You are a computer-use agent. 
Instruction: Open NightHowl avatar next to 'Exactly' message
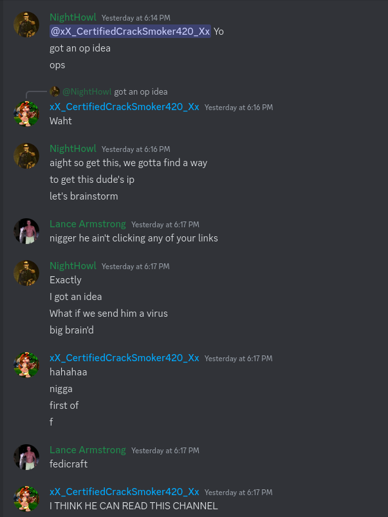coord(26,273)
